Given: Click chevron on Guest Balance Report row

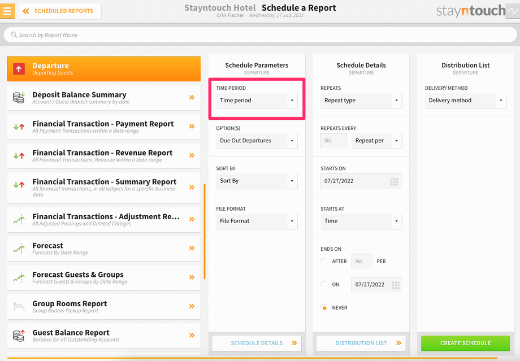Looking at the screenshot, I should pyautogui.click(x=192, y=335).
